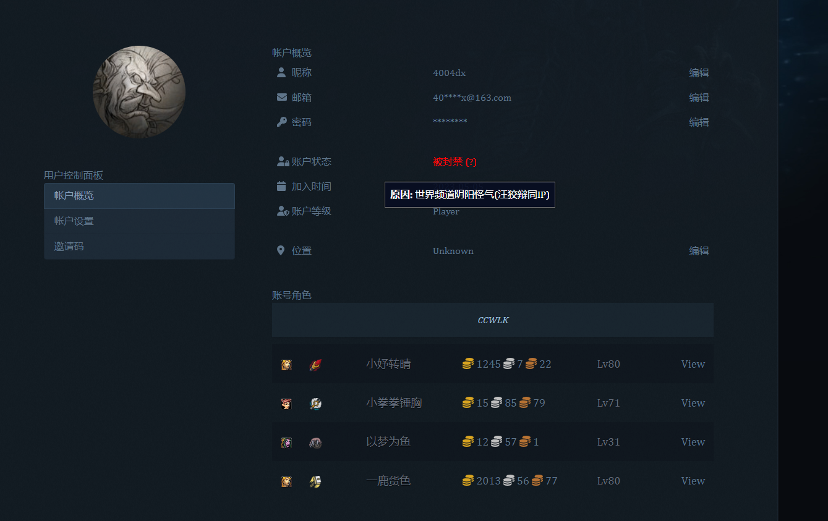Click the night elf avatar of 以梦为鱼

tap(286, 442)
